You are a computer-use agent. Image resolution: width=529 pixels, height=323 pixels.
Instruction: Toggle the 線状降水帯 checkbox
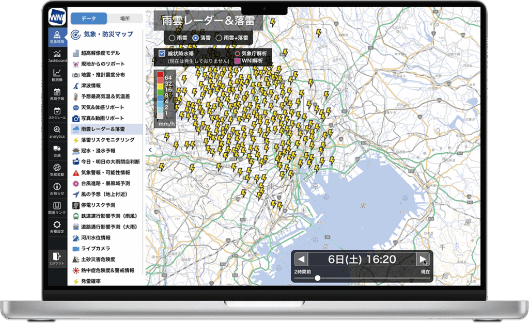coord(162,53)
